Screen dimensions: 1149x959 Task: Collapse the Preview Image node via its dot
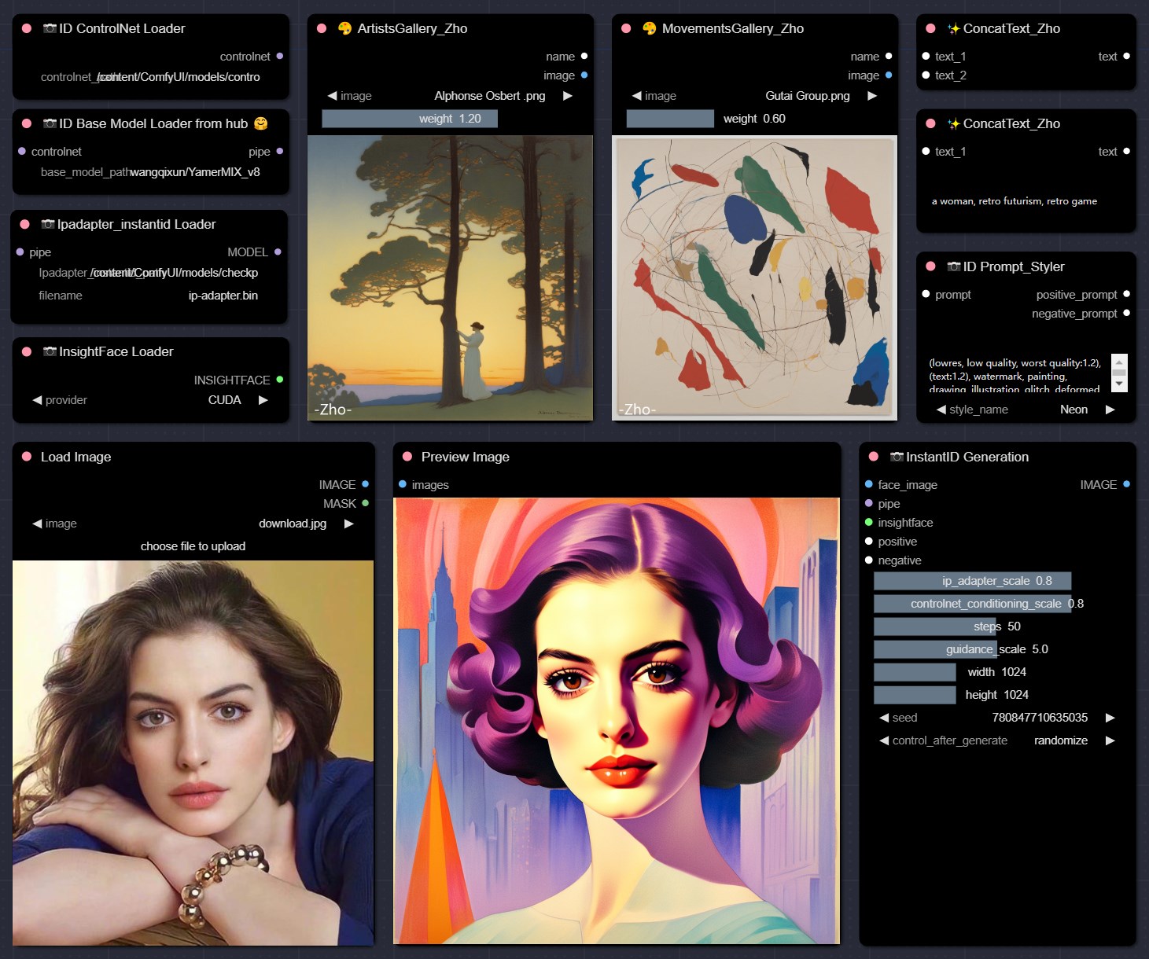tap(407, 457)
